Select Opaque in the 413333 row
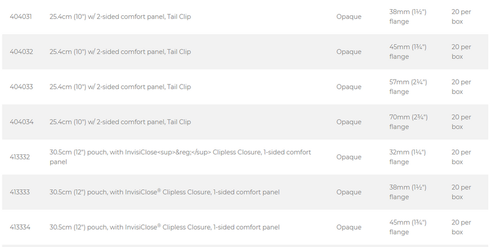 (x=349, y=192)
